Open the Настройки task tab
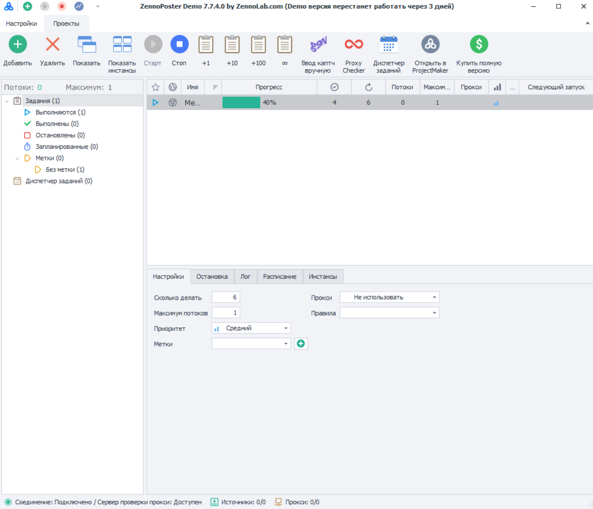Viewport: 593px width, 509px height. point(168,276)
